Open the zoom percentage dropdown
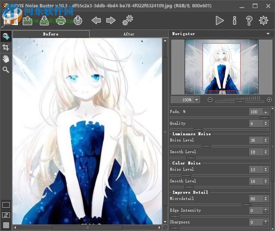 pos(196,100)
